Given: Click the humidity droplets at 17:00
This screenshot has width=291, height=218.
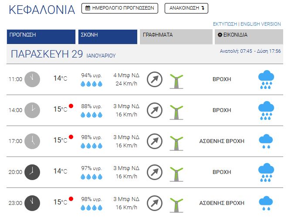Looking at the screenshot, I should coord(91,146).
